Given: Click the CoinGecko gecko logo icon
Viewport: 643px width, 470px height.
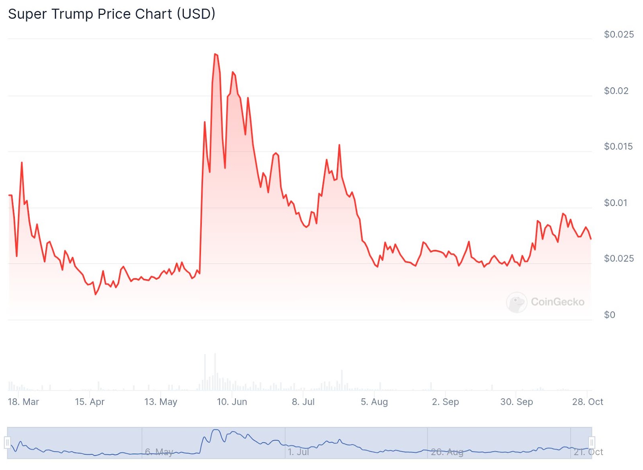Looking at the screenshot, I should 516,302.
